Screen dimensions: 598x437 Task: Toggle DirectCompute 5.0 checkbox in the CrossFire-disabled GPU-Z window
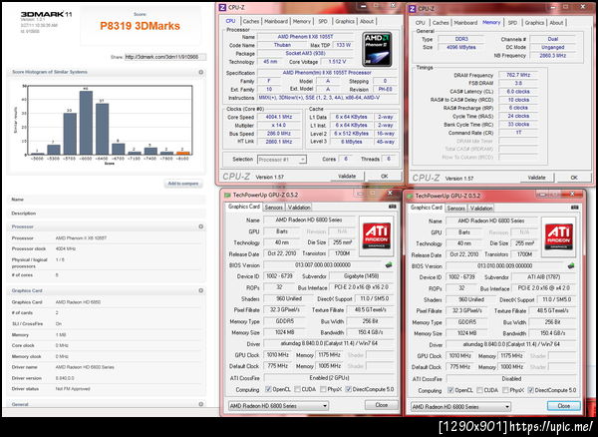coord(530,390)
